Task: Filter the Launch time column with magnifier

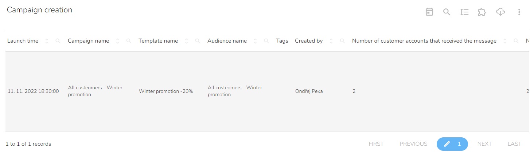Action: [58, 41]
